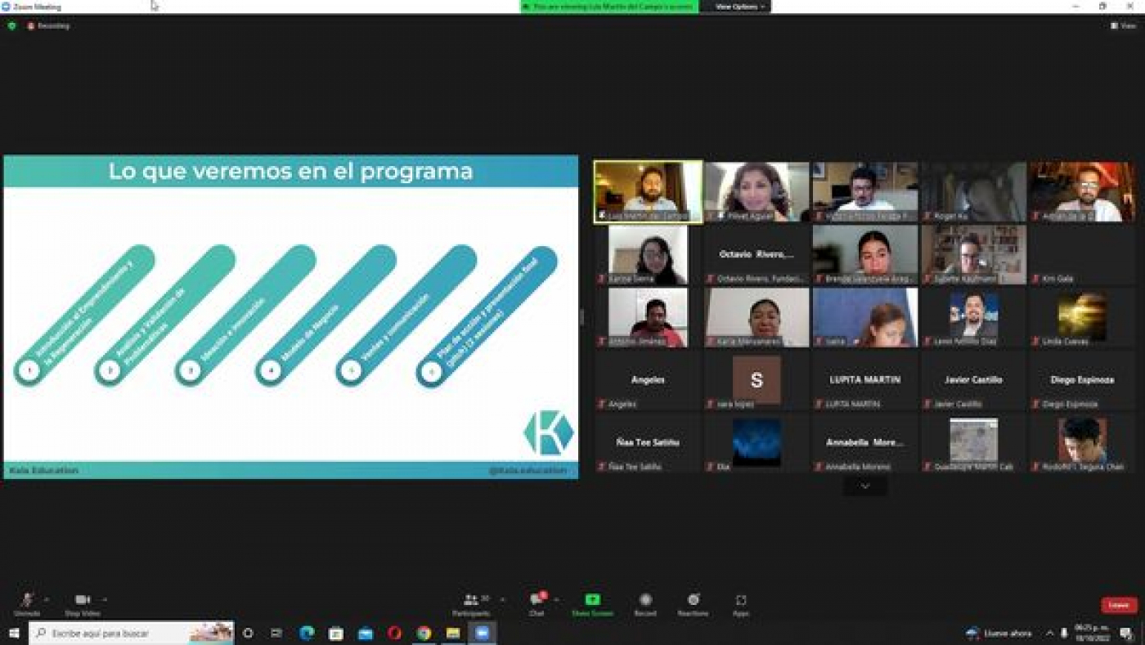Viewport: 1145px width, 645px height.
Task: Open File Explorer from taskbar
Action: [x=453, y=633]
